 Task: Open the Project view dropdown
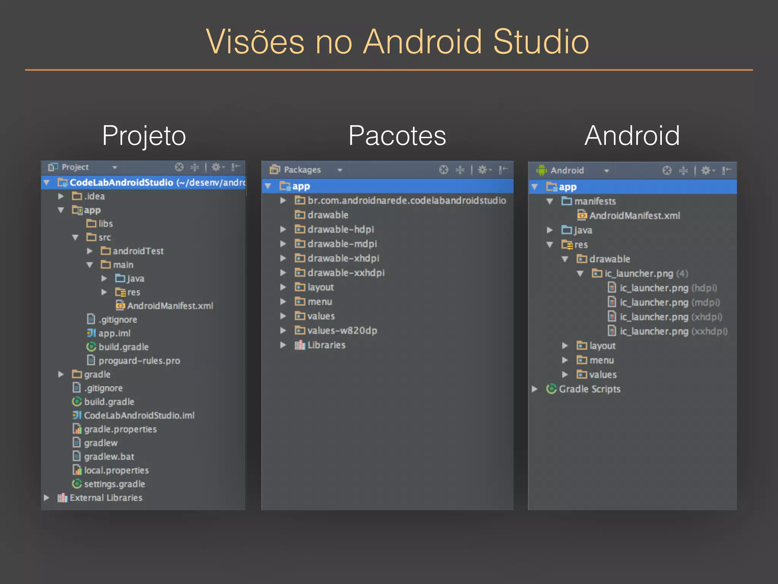coord(115,167)
